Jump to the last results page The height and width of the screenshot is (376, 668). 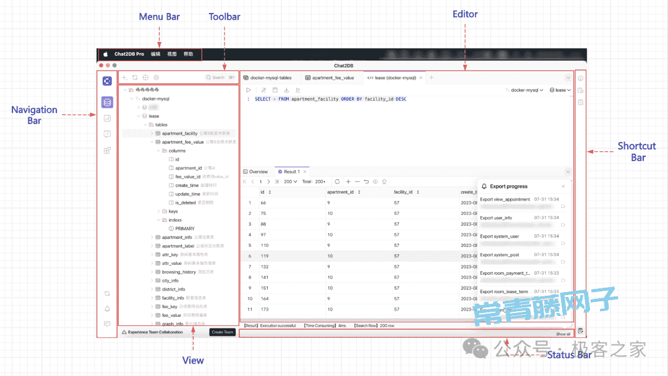(x=276, y=182)
